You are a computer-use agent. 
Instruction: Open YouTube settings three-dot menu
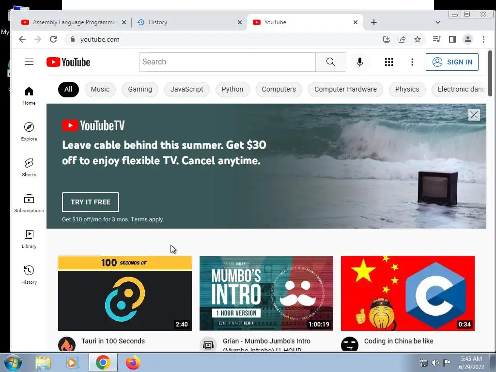412,62
